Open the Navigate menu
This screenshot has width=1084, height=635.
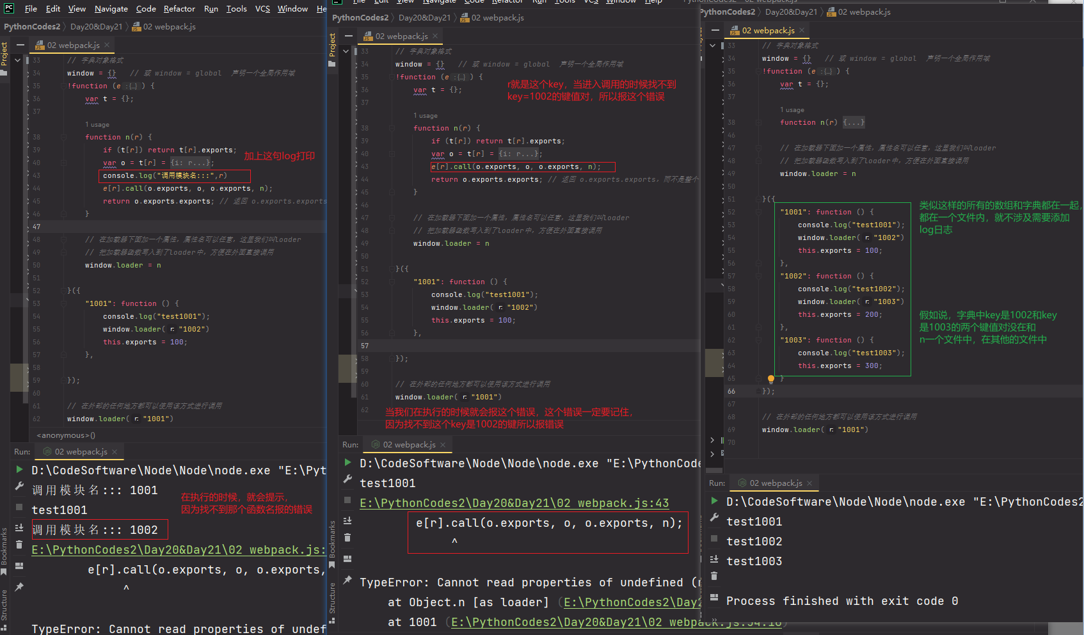point(111,9)
